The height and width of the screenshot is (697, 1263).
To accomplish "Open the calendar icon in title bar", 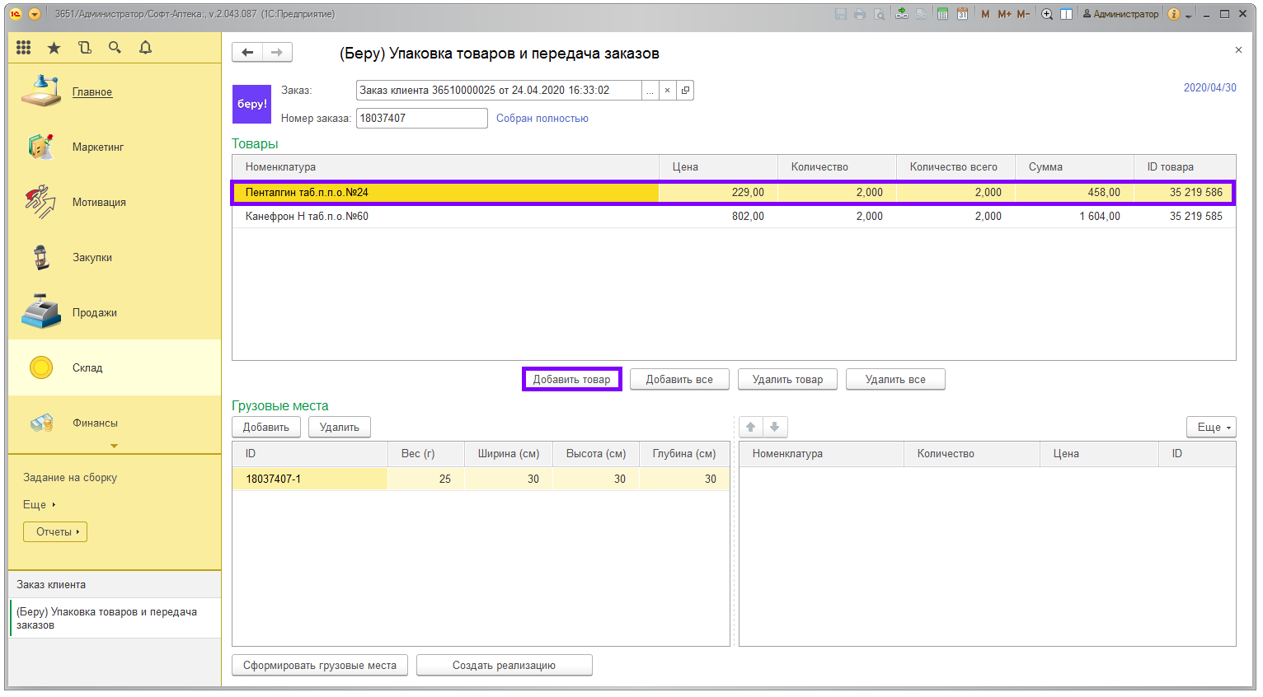I will click(962, 14).
